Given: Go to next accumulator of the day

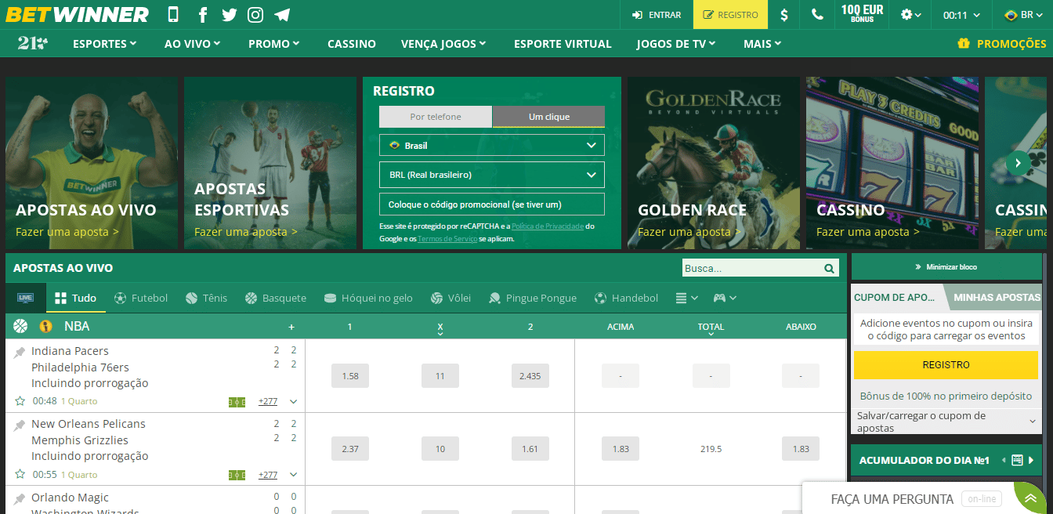Looking at the screenshot, I should pos(1031,460).
